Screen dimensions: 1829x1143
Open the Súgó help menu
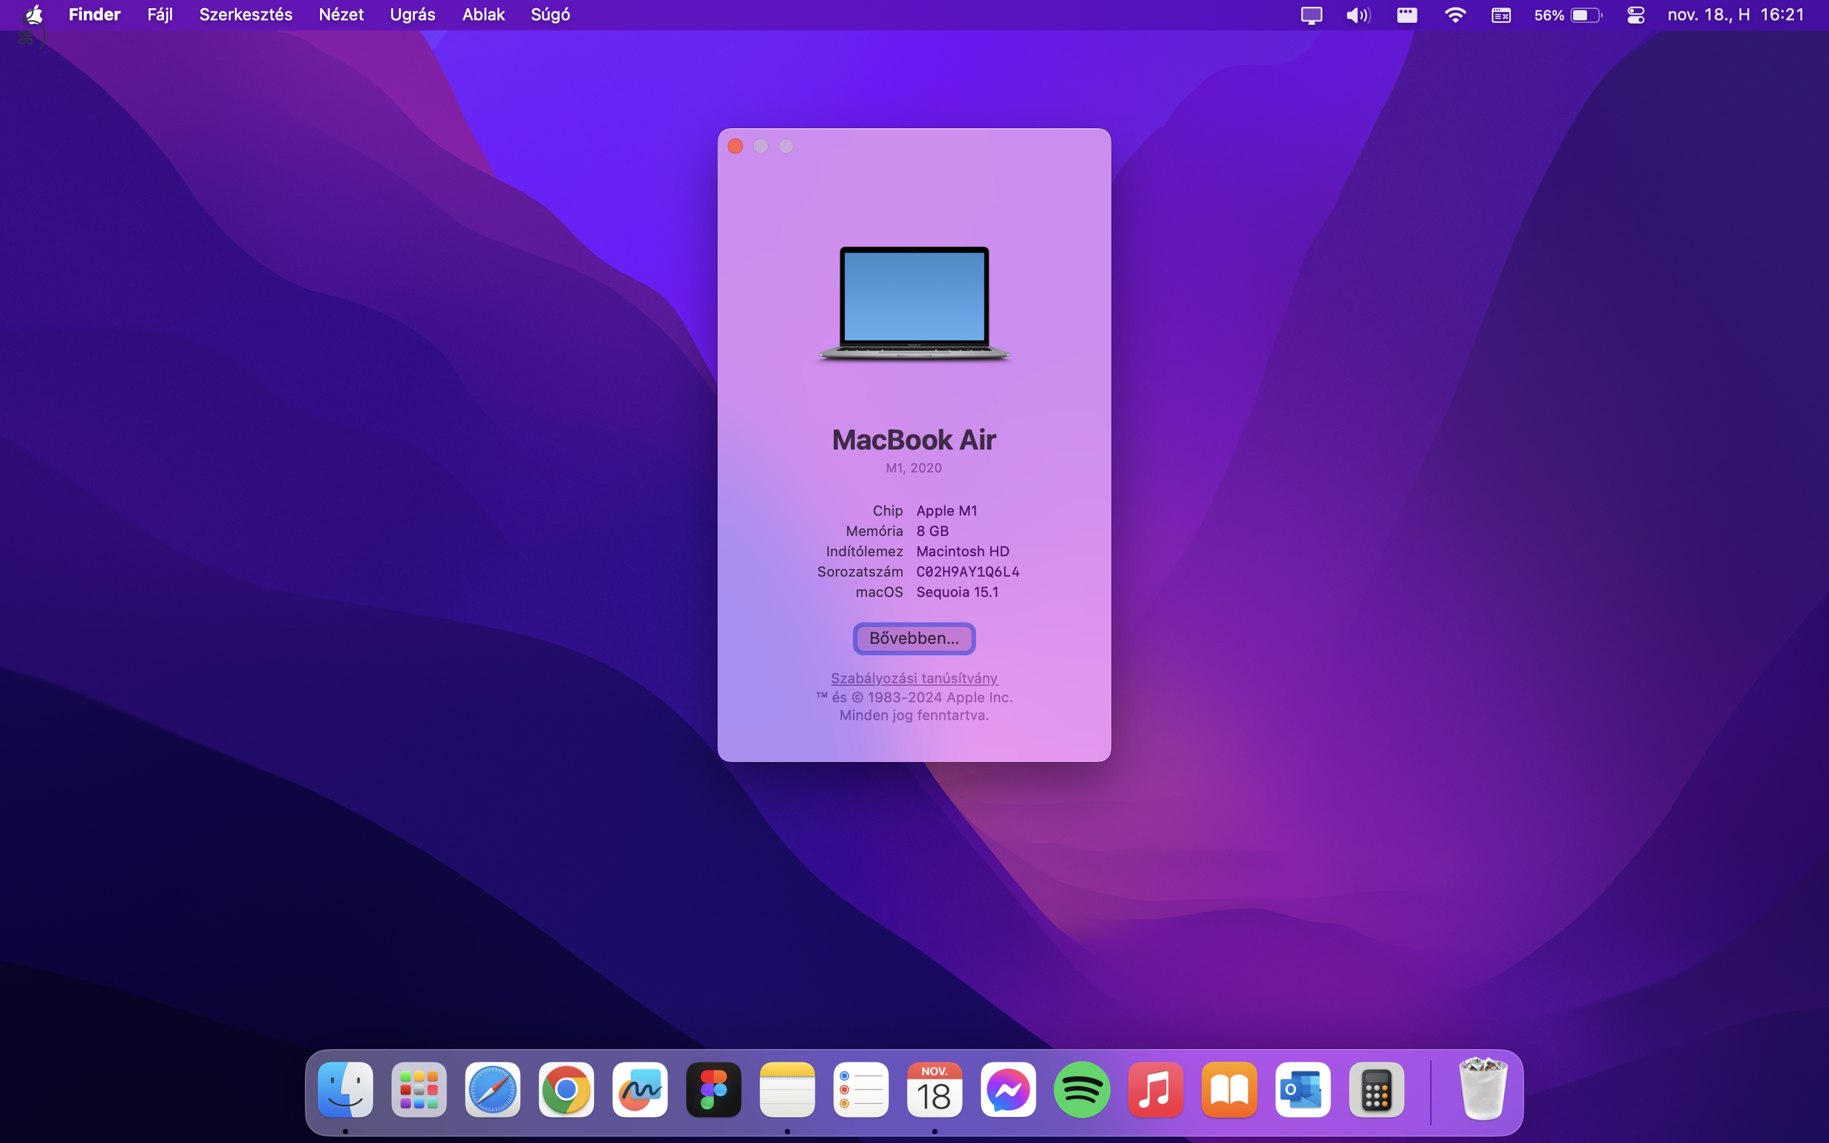[x=550, y=15]
